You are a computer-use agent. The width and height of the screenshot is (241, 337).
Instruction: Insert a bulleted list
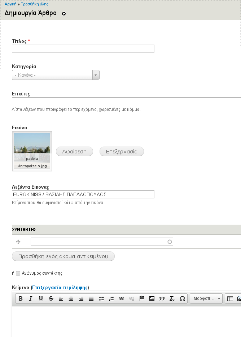click(x=101, y=298)
